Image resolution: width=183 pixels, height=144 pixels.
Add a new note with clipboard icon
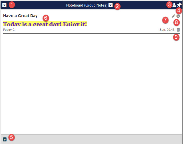point(5,139)
